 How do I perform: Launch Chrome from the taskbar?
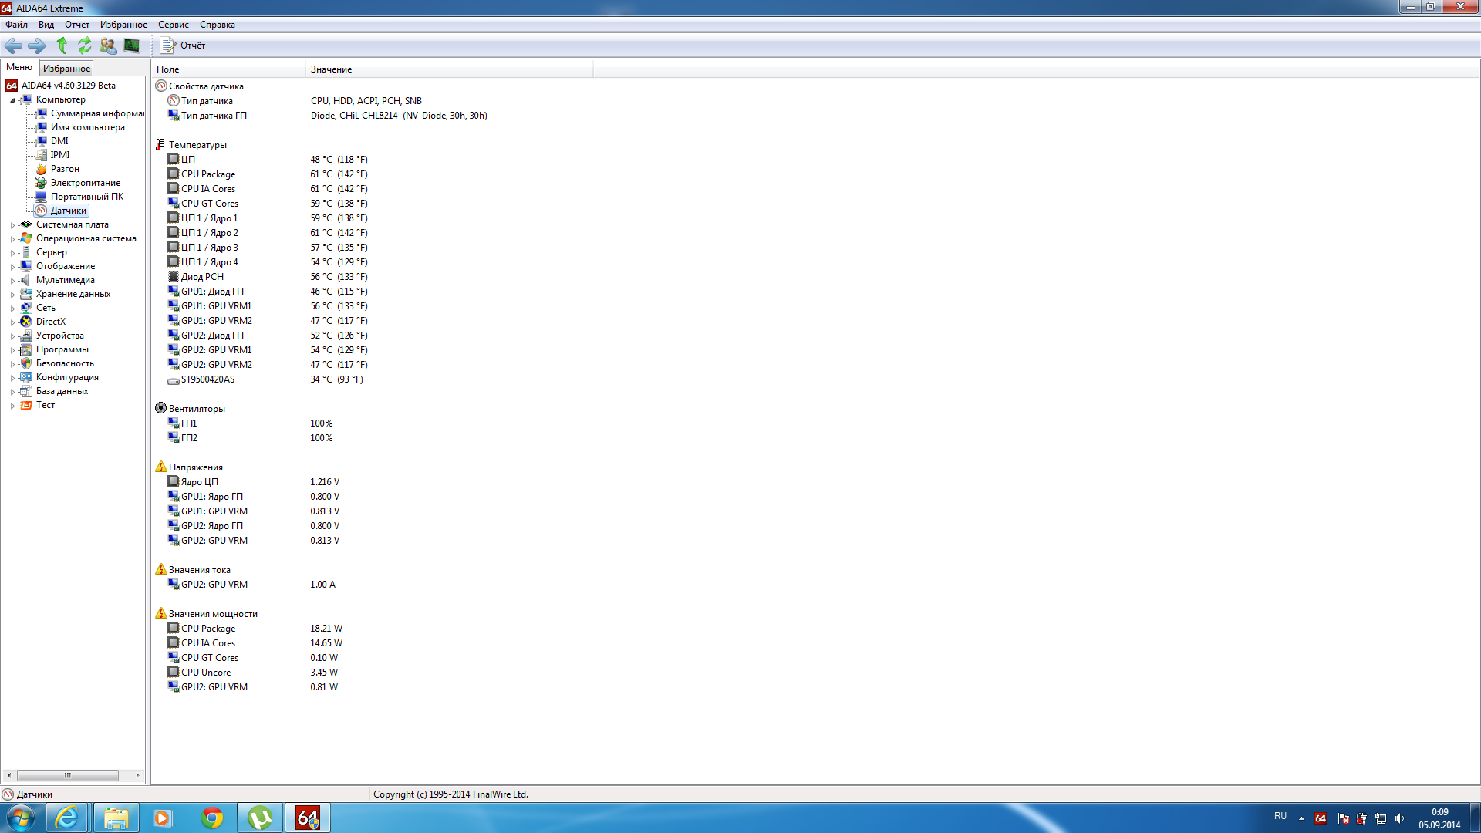point(212,818)
